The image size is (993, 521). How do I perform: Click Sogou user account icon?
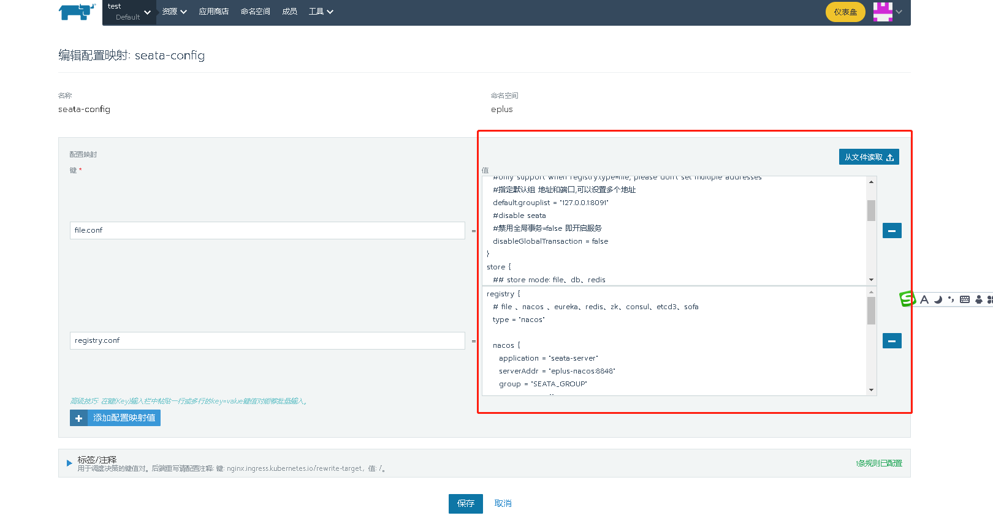point(979,299)
